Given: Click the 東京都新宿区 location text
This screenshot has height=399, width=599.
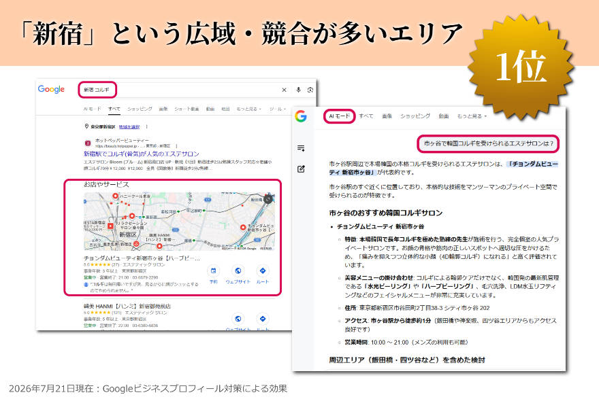Looking at the screenshot, I should tap(103, 126).
